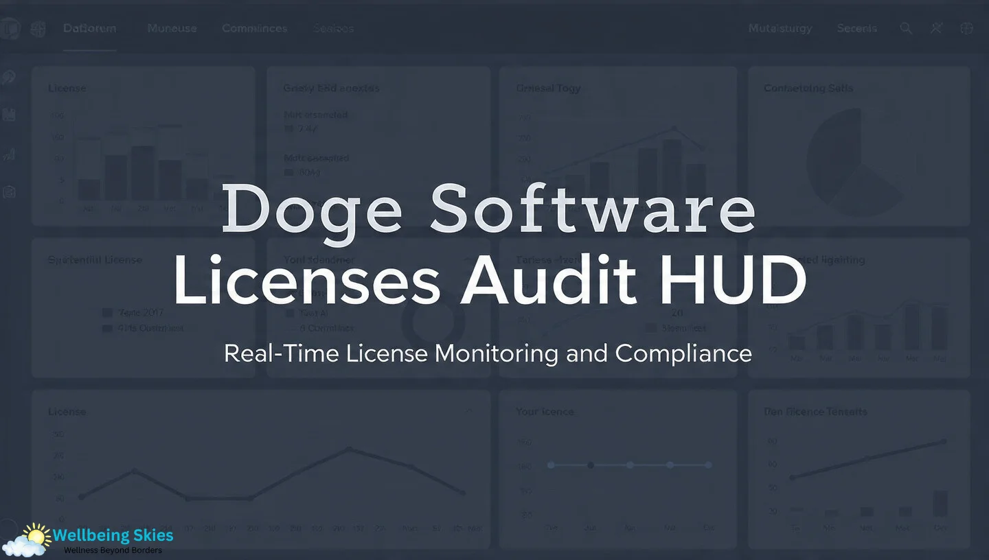Screen dimensions: 989x560
Task: Toggle the 4Ms Outfilcked legend checkbox
Action: click(x=107, y=328)
